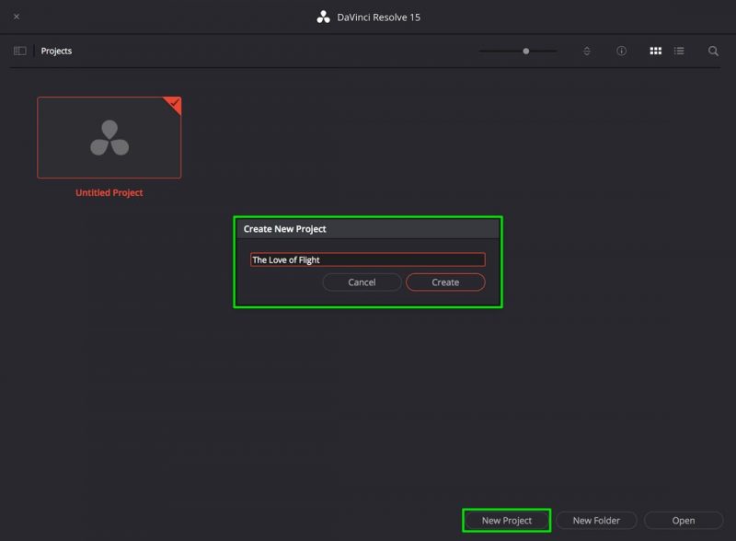
Task: Toggle the project database sidebar icon
Action: [x=19, y=51]
